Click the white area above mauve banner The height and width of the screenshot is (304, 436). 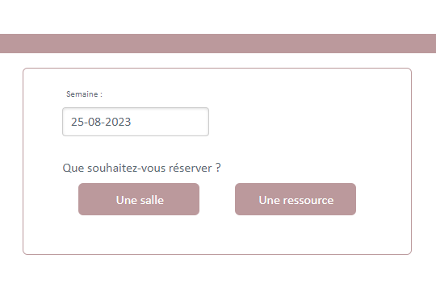(x=218, y=17)
